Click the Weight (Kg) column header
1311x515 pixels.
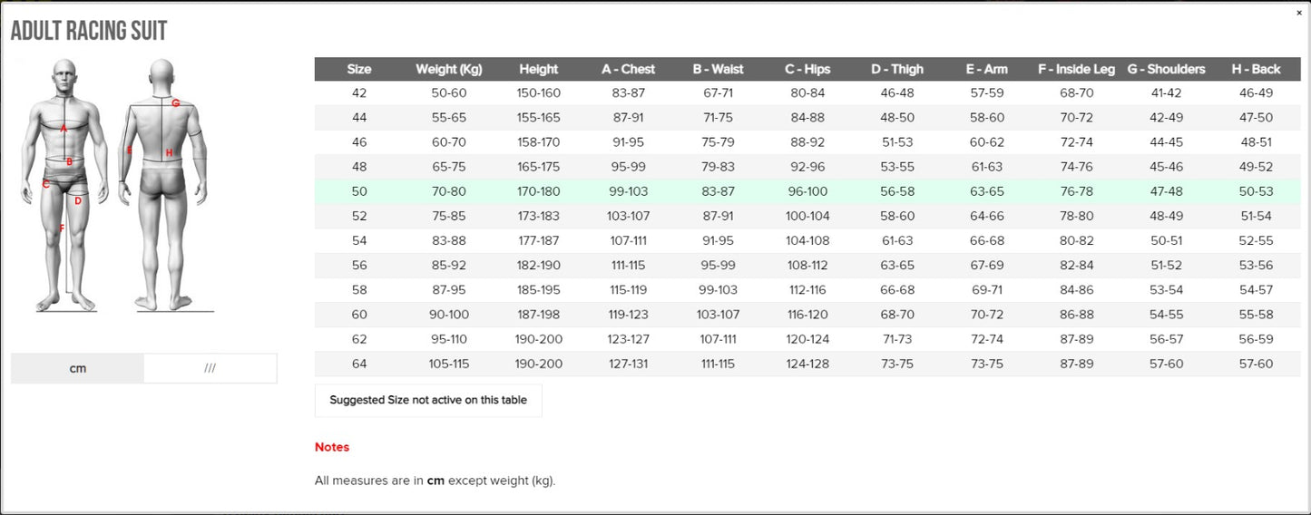point(448,69)
